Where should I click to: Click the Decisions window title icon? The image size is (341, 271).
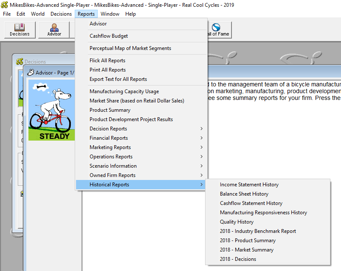coord(20,62)
